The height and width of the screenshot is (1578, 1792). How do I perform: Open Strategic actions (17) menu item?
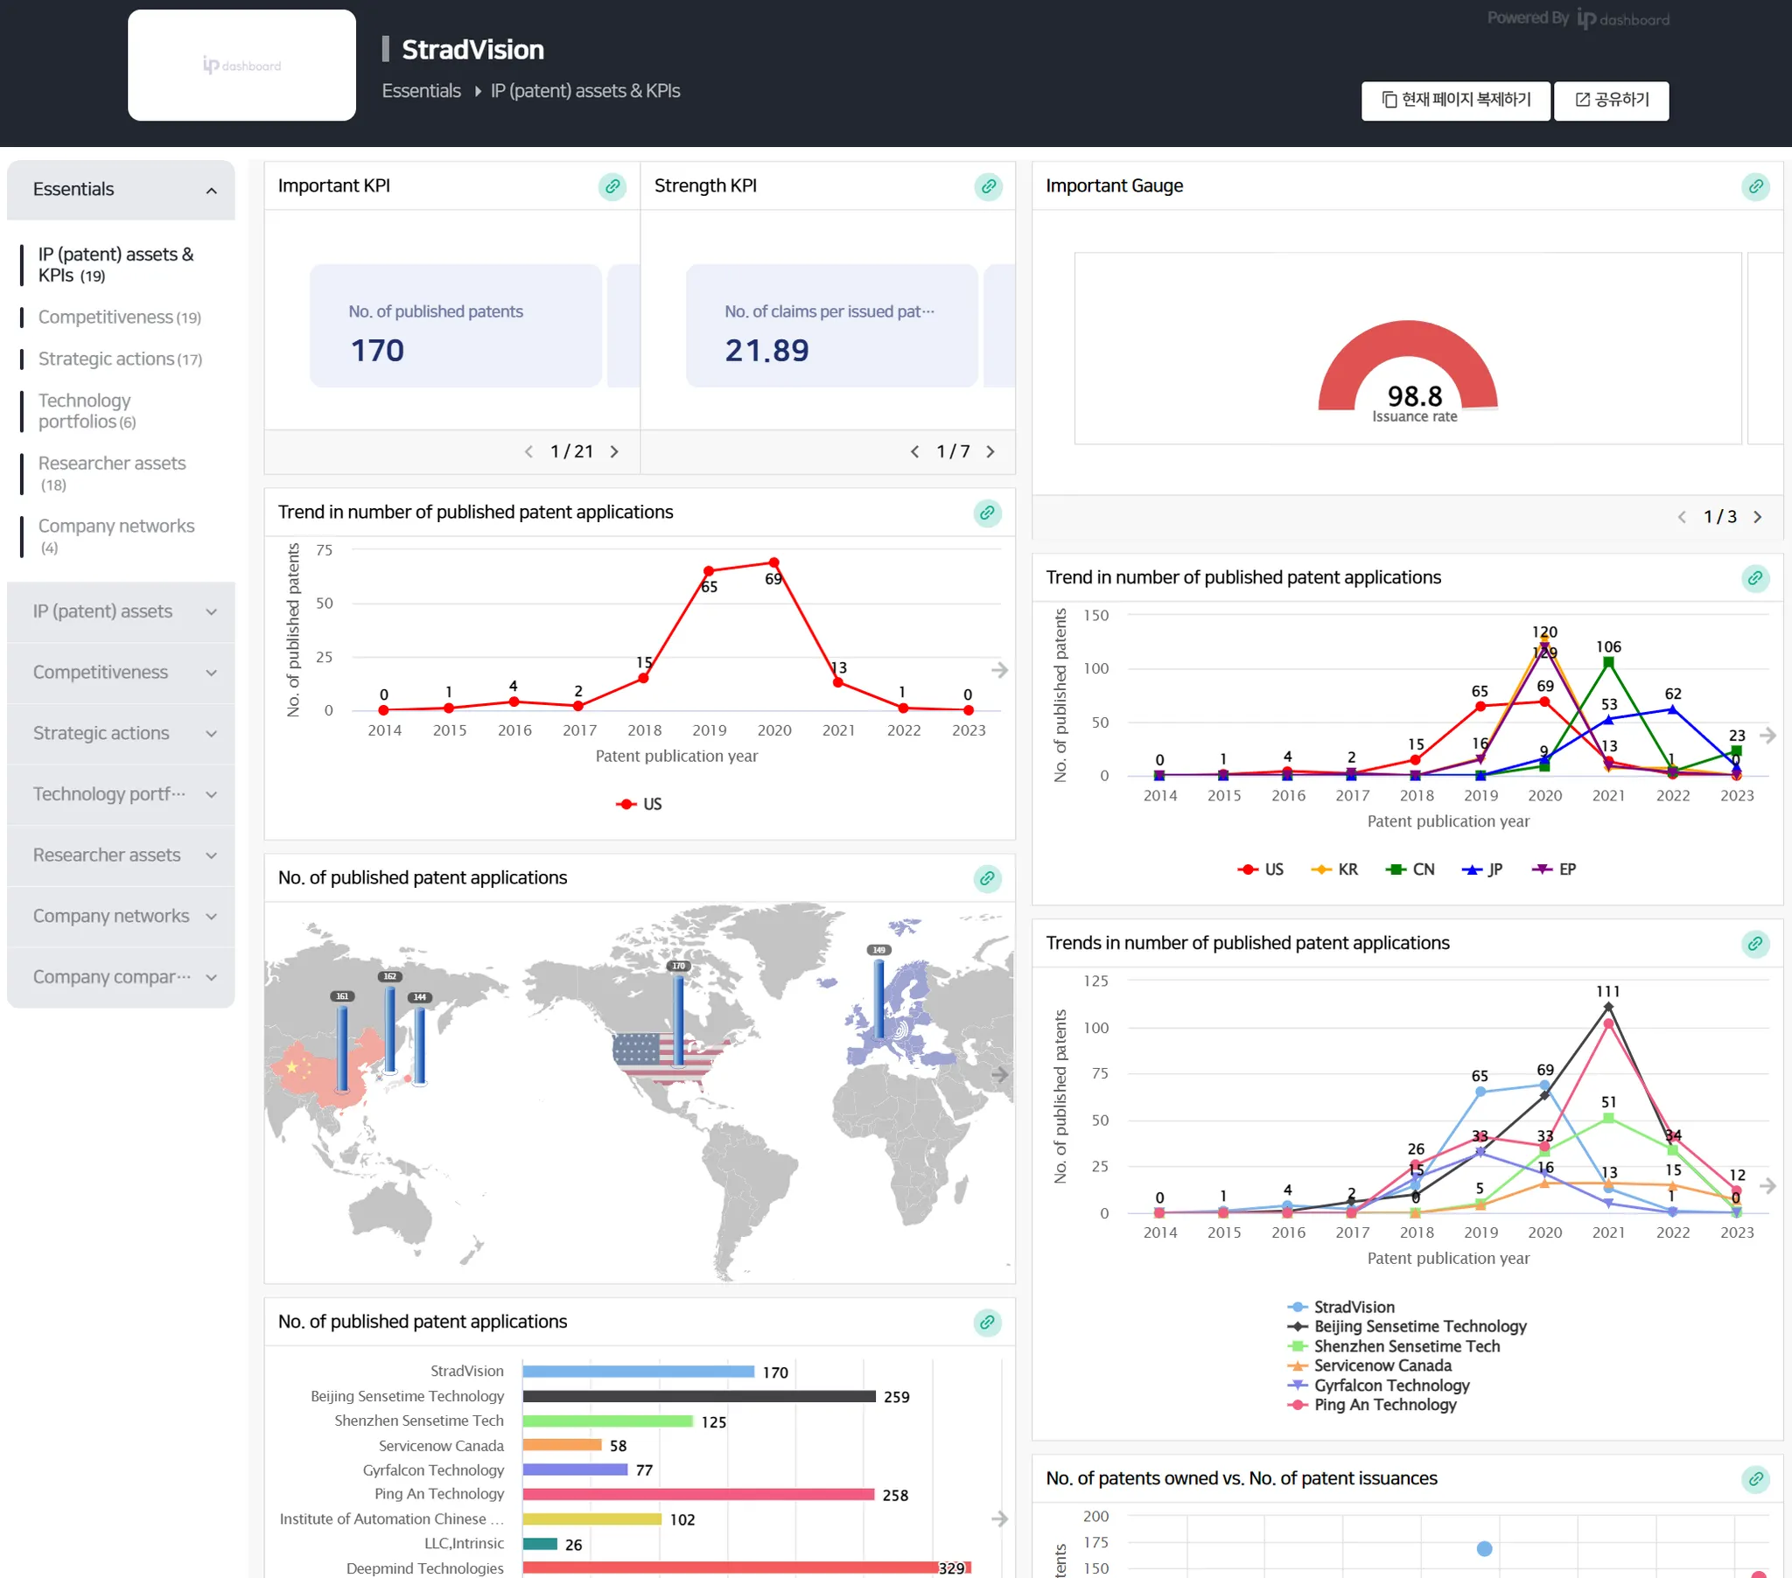click(119, 360)
